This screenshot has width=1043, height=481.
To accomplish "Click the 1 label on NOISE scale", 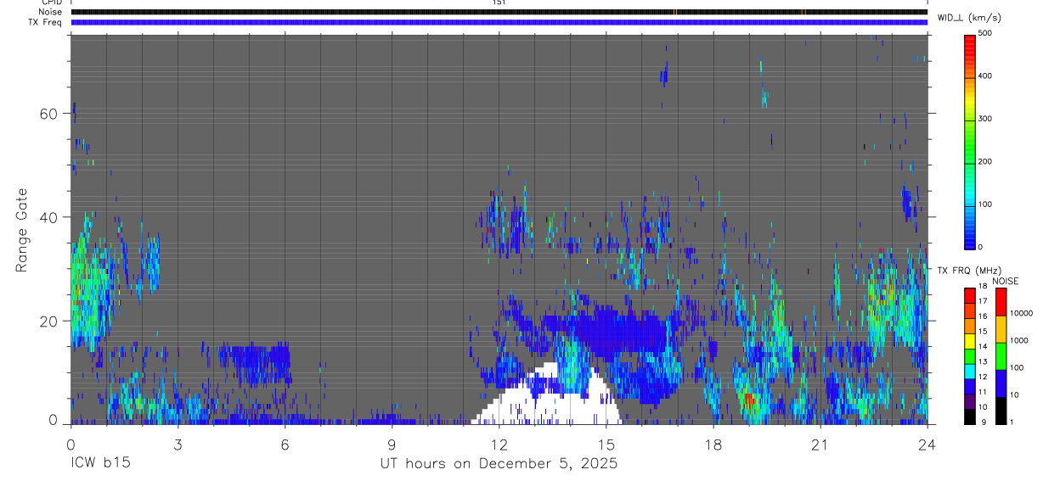I will point(1012,422).
